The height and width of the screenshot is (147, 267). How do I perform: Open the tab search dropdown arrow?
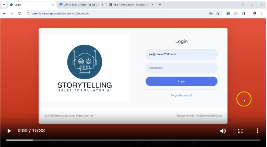tap(4, 5)
